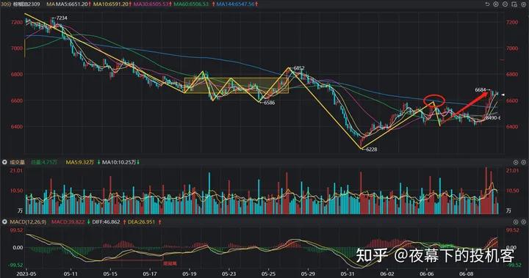The height and width of the screenshot is (278, 529).
Task: Click the 6684 recent high marker
Action: pyautogui.click(x=481, y=90)
